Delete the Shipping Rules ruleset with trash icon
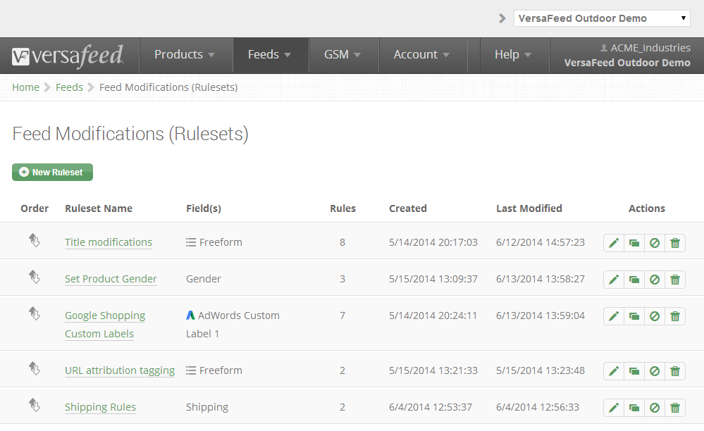This screenshot has width=704, height=431. click(x=675, y=408)
